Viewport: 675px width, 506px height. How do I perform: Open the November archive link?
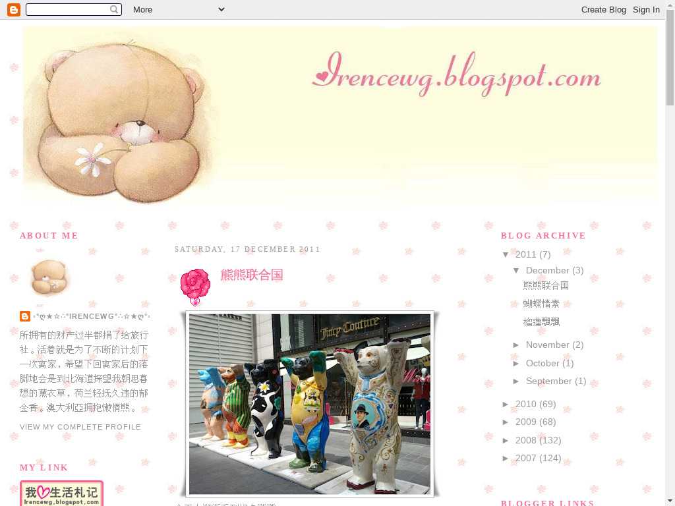coord(548,345)
